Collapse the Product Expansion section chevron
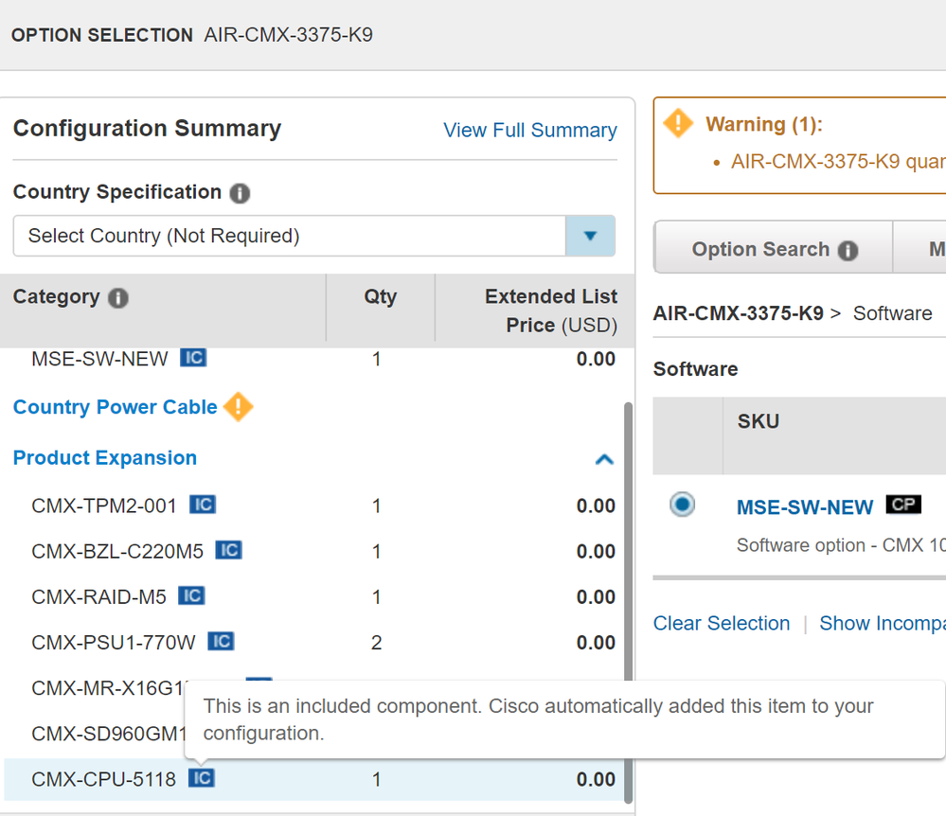 pos(604,459)
